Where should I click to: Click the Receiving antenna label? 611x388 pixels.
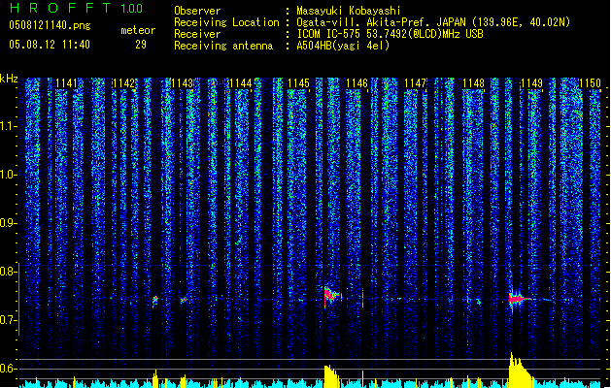click(223, 46)
